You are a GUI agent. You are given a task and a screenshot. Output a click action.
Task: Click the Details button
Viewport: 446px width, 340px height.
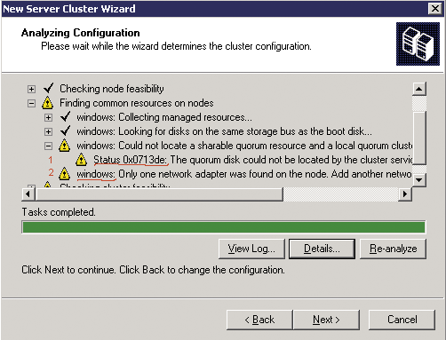[x=322, y=249]
